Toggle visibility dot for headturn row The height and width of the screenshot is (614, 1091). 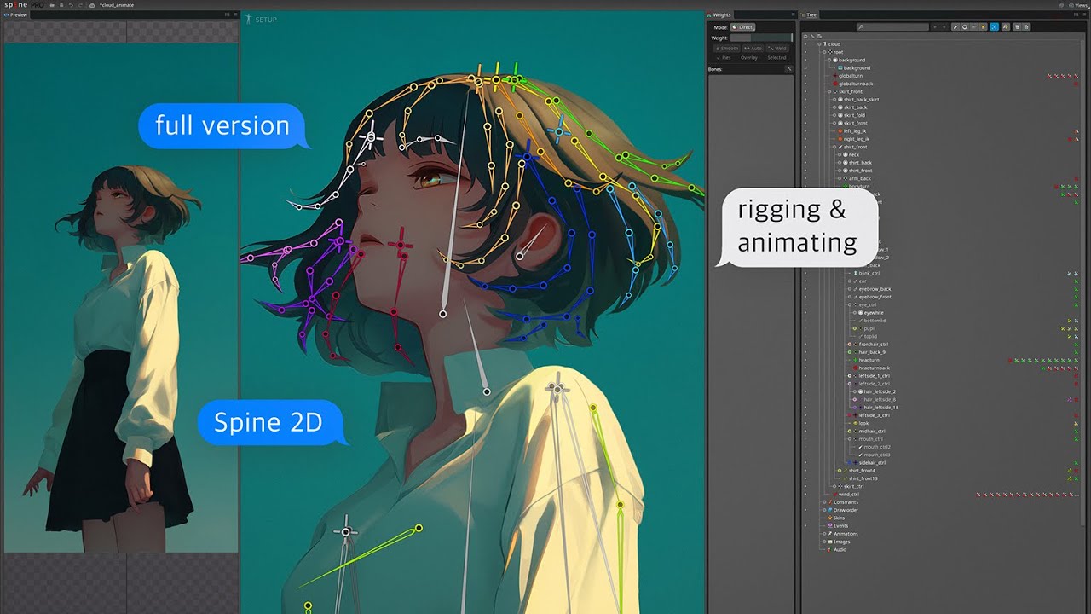(805, 360)
